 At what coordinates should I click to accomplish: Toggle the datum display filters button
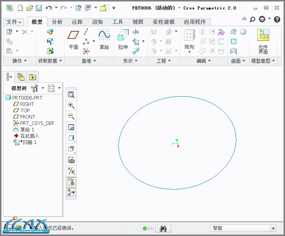[x=71, y=171]
